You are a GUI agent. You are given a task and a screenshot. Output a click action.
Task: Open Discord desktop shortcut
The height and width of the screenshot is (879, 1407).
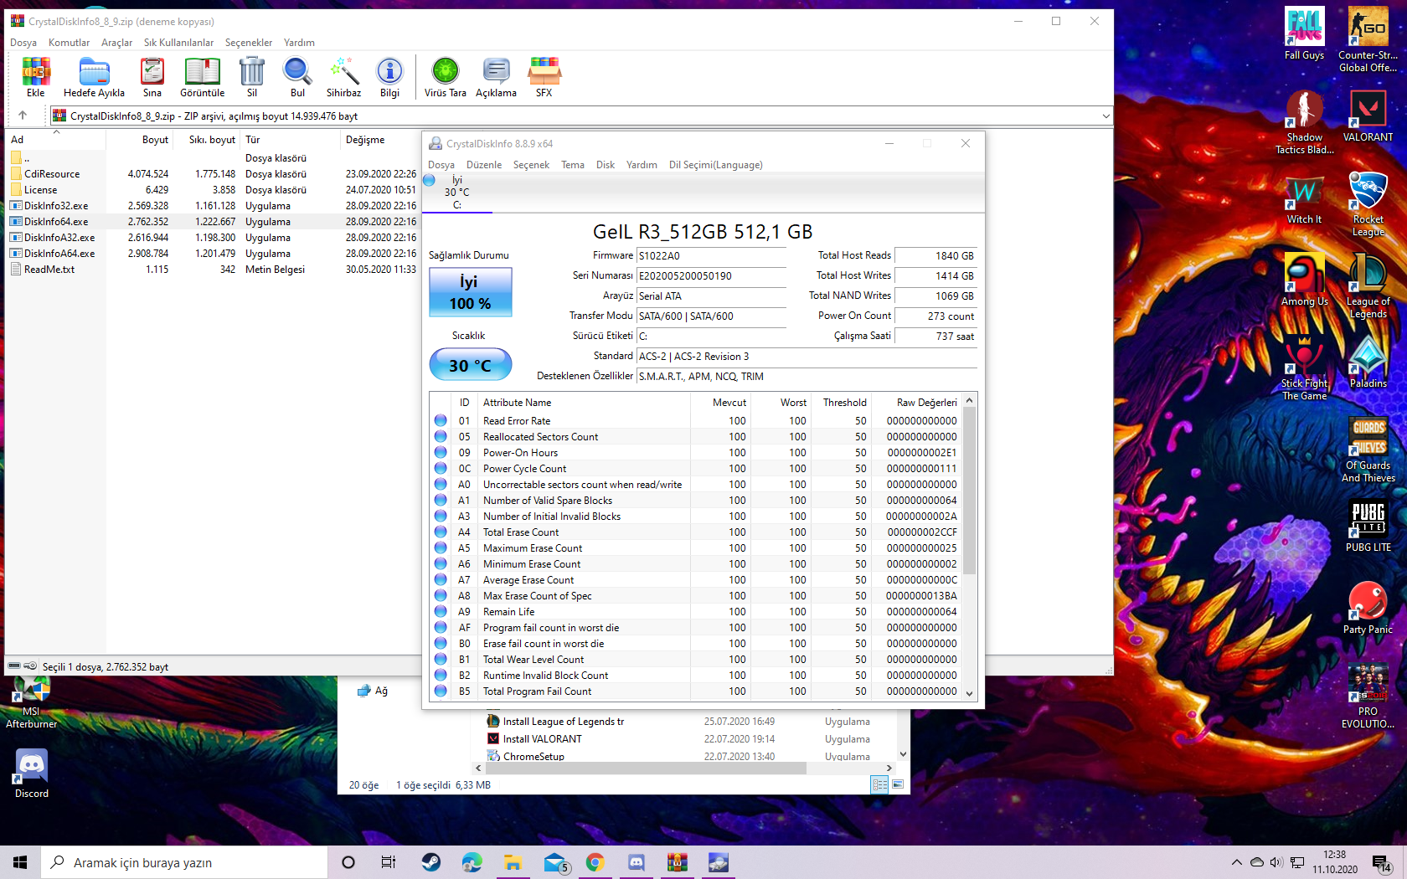[32, 773]
